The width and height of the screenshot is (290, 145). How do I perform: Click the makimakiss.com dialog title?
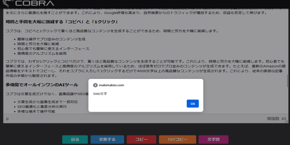point(111,85)
